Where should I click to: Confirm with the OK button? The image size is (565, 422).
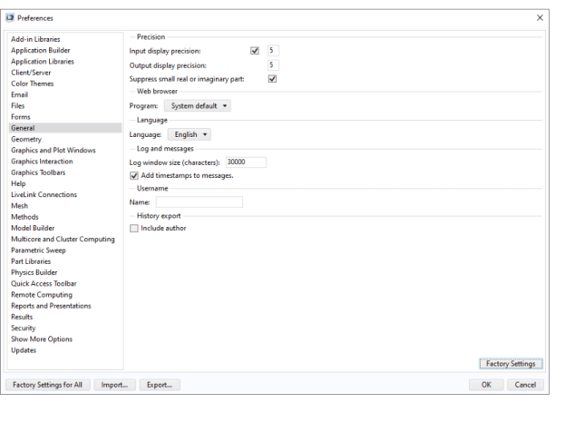(486, 385)
